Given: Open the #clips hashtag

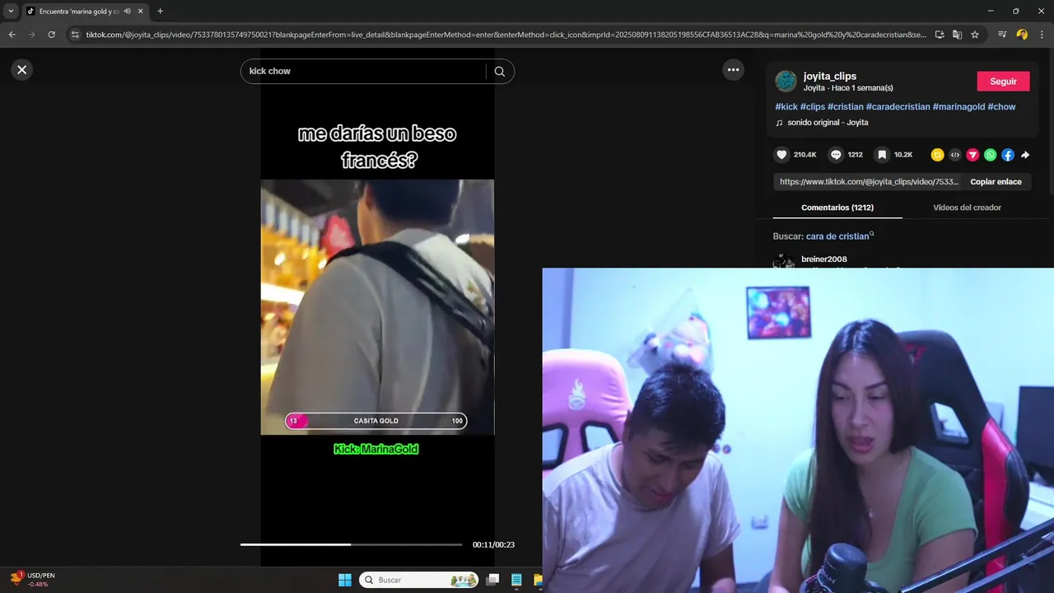Looking at the screenshot, I should (813, 107).
